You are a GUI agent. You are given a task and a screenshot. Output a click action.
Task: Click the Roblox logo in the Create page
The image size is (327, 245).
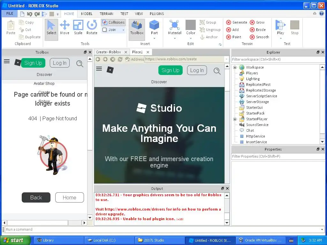[x=110, y=70]
